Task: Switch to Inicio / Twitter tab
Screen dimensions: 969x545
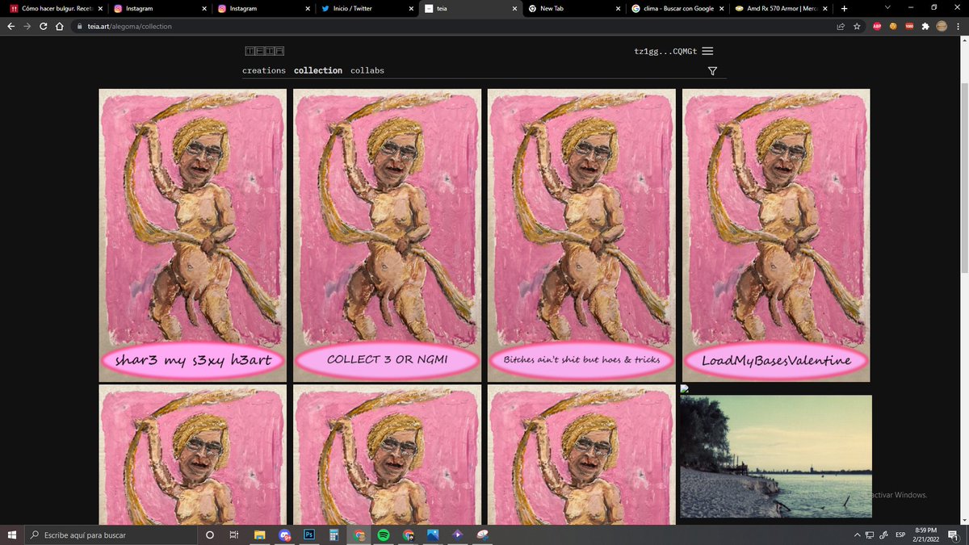Action: click(x=367, y=8)
